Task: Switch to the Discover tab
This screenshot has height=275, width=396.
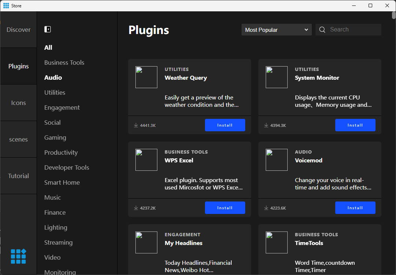Action: click(x=18, y=30)
